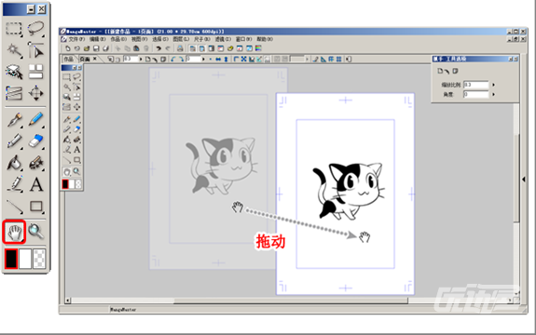Select the Magic Wand tool in the large toolbox
Screen dimensions: 536x335
click(14, 50)
